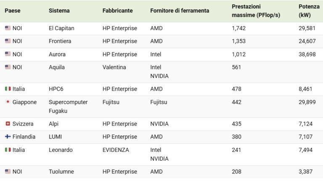Image resolution: width=323 pixels, height=183 pixels.
Task: Click the Finnish flag next to Finlandia
Action: (x=8, y=136)
